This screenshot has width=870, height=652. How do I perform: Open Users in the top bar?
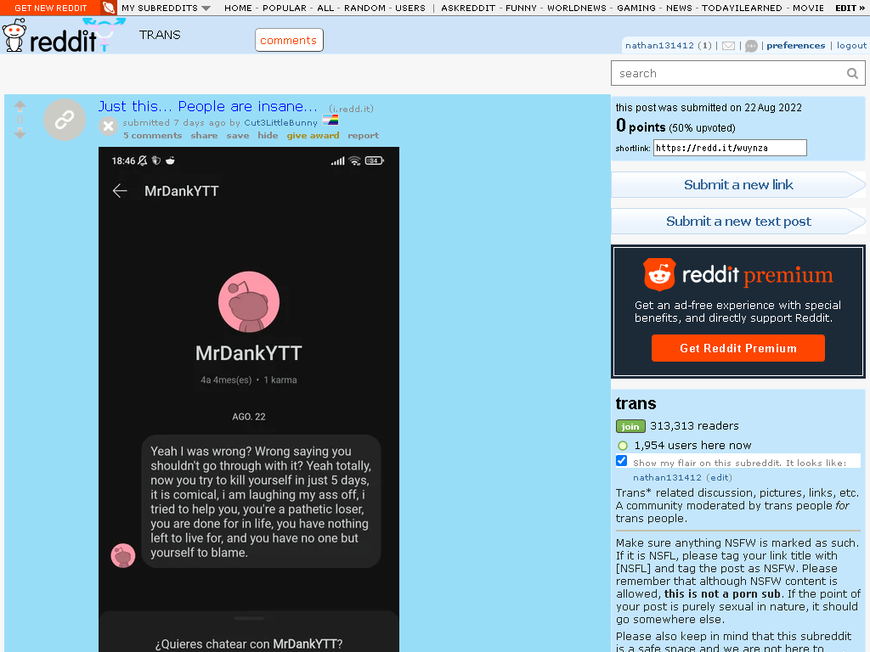(x=410, y=8)
